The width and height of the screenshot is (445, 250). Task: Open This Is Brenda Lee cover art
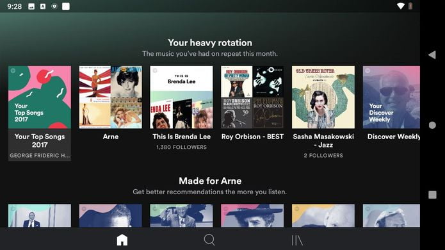pos(181,97)
